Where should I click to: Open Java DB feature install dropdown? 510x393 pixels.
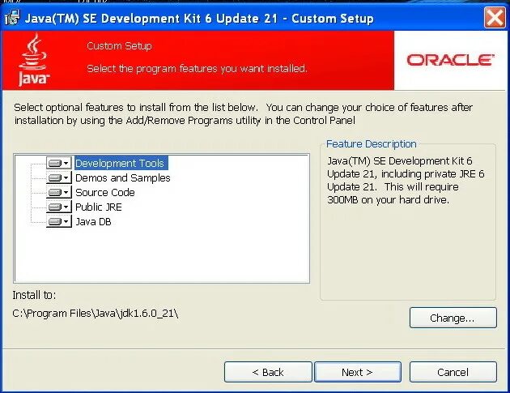(x=59, y=221)
